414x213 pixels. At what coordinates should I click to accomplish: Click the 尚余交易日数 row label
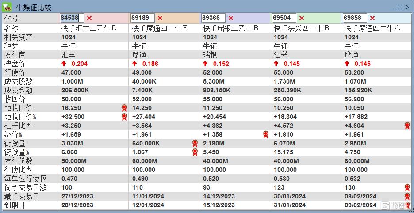tap(26, 187)
